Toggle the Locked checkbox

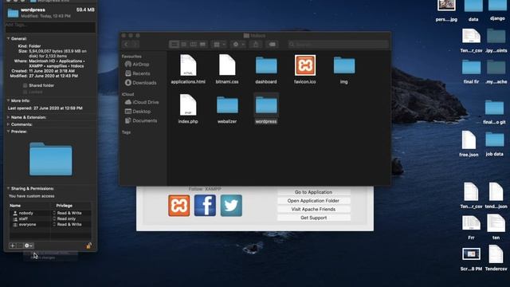(x=25, y=92)
